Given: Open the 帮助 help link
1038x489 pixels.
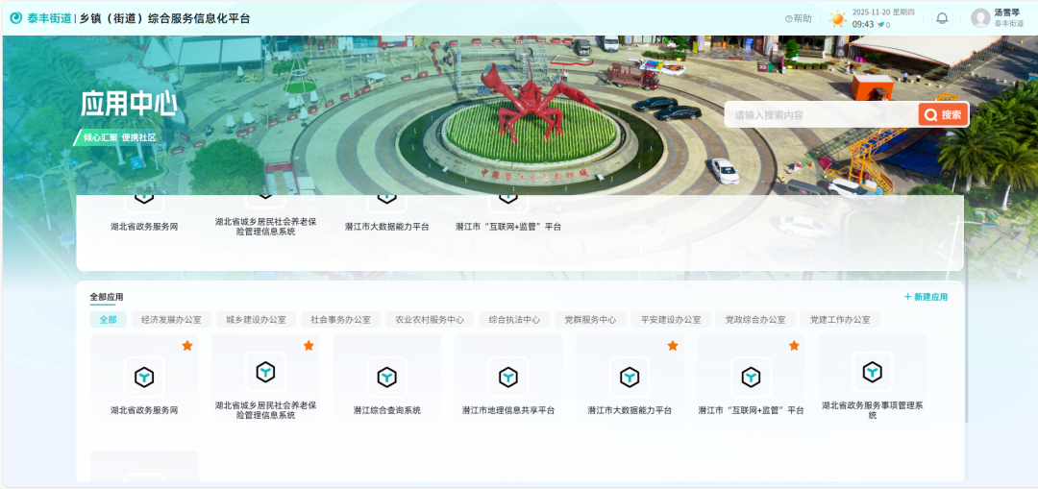Looking at the screenshot, I should coord(799,18).
